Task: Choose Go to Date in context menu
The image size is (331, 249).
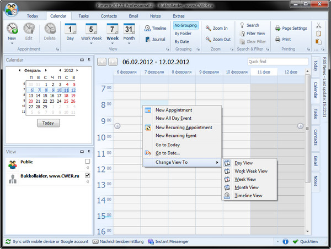Action: coord(182,153)
